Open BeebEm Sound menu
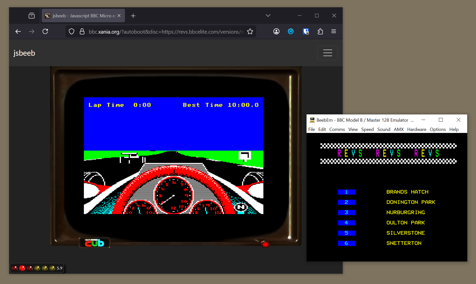This screenshot has width=476, height=284. 384,129
